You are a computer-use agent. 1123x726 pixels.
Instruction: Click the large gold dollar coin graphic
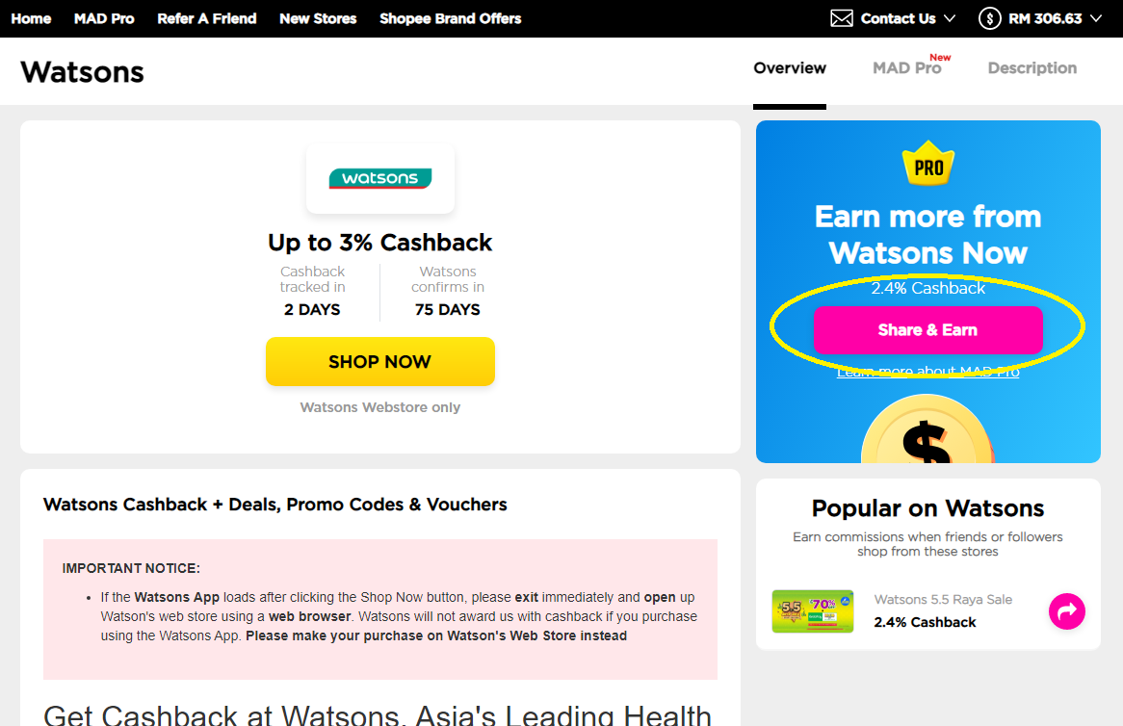pyautogui.click(x=927, y=428)
